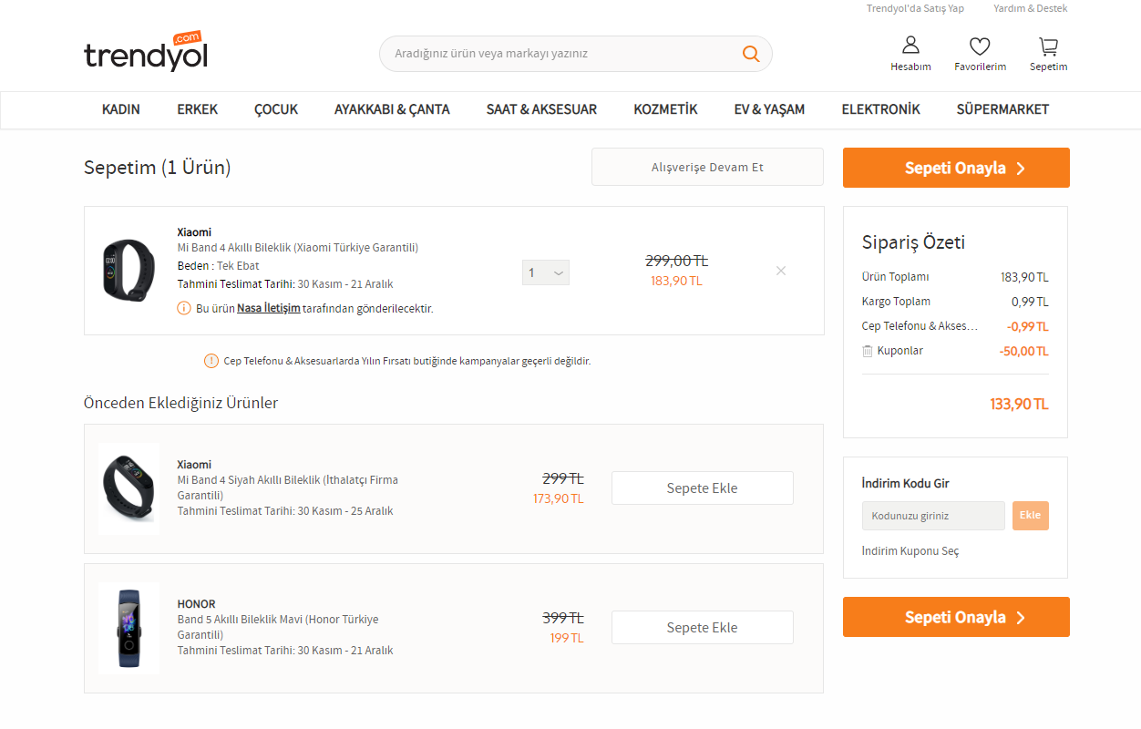Click warning icon of campaign notice
Screen dimensions: 1141x729
[x=211, y=361]
